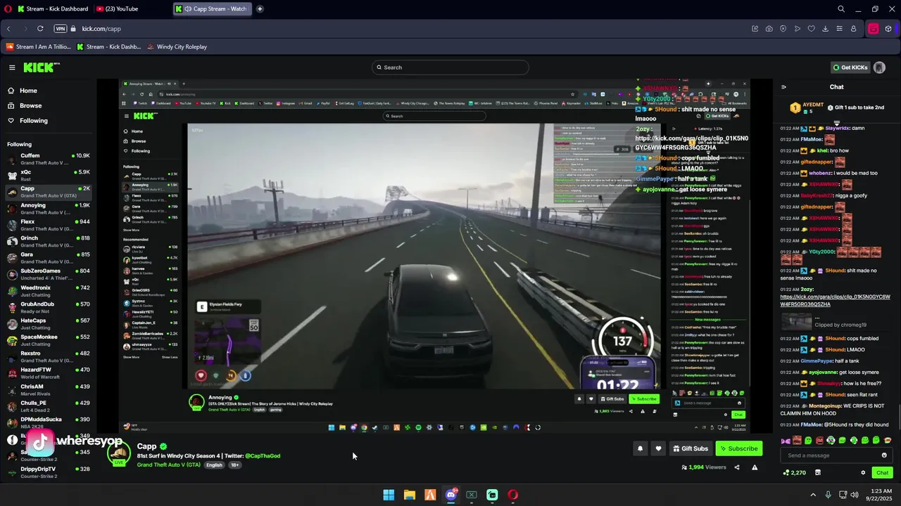Go back in browser history
This screenshot has width=901, height=506.
point(8,29)
